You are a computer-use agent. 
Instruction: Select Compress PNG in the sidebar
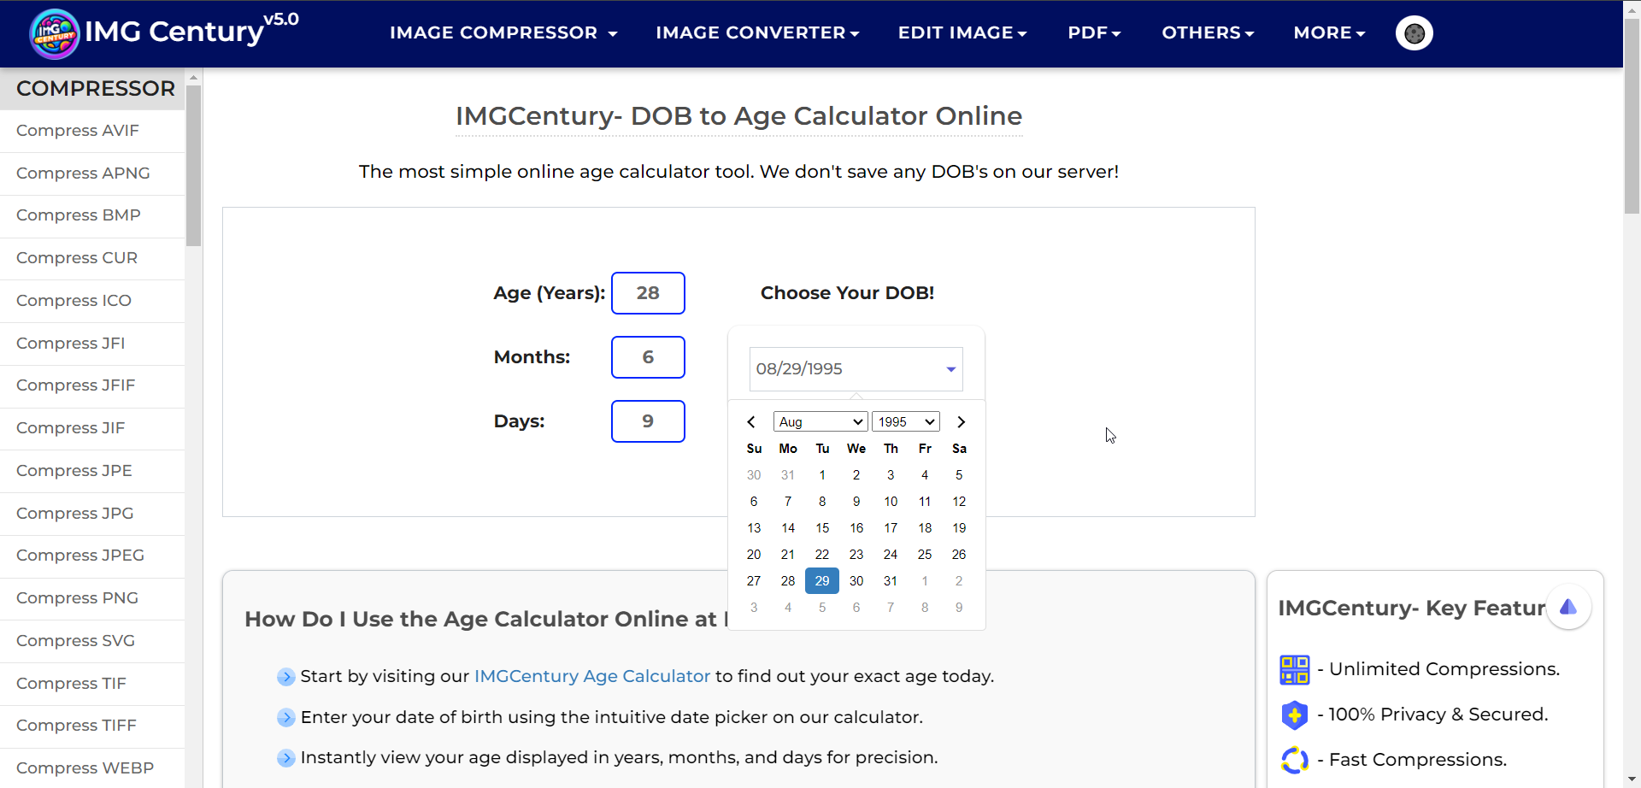78,598
